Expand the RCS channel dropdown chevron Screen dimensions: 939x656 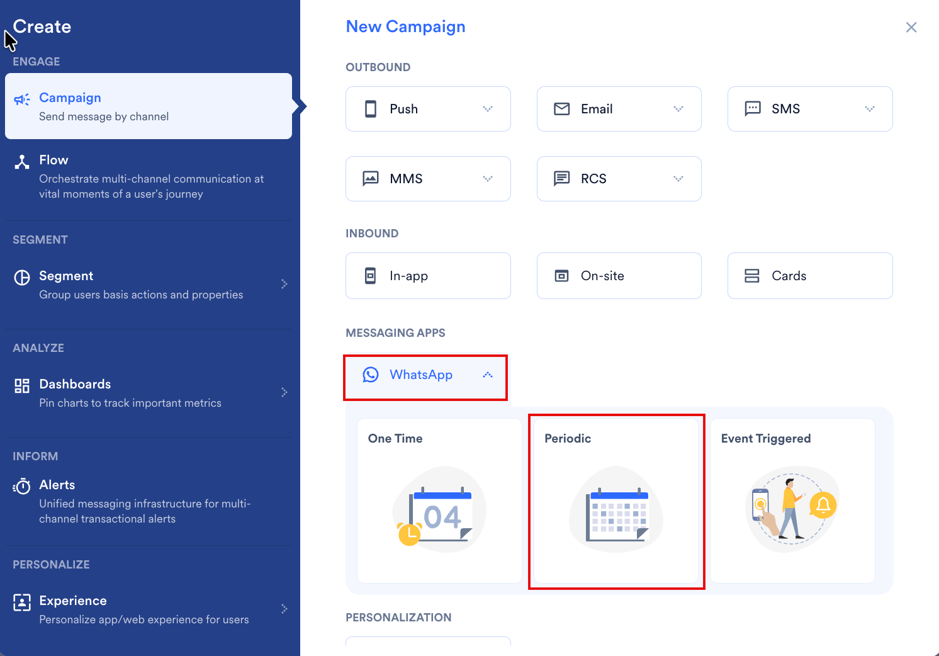678,179
